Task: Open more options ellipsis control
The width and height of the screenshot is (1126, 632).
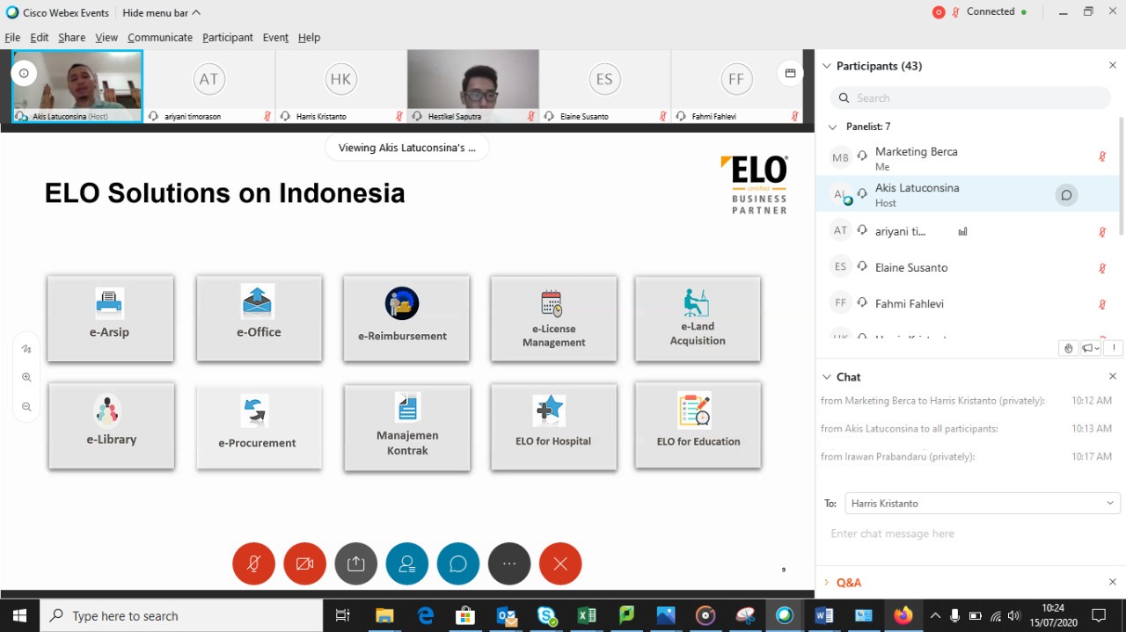Action: pos(509,563)
